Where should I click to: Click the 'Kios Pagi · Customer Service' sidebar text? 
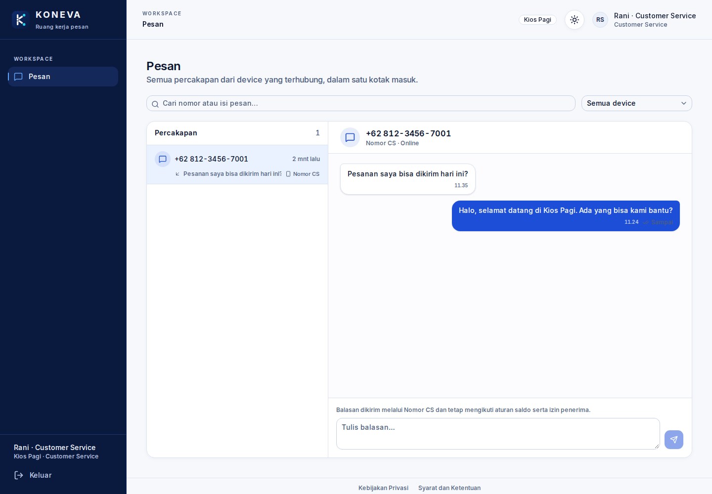(x=56, y=456)
